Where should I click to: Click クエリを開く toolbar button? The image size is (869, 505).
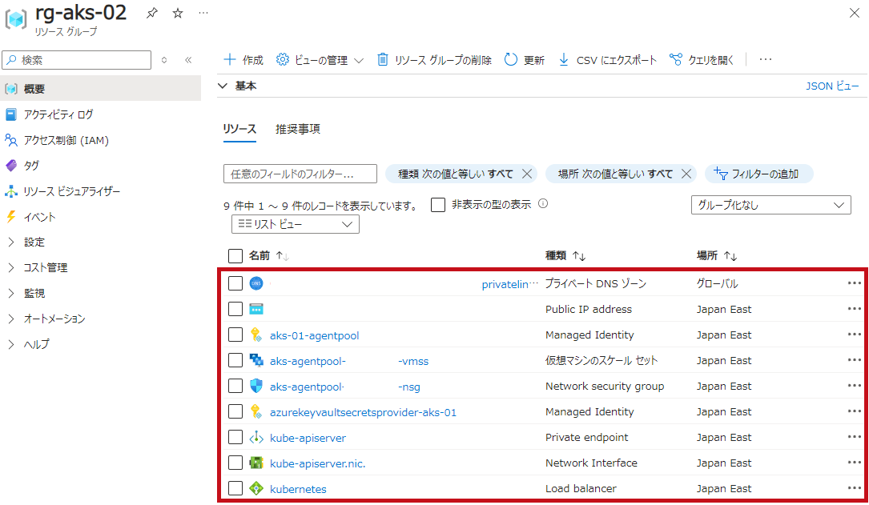[x=702, y=60]
